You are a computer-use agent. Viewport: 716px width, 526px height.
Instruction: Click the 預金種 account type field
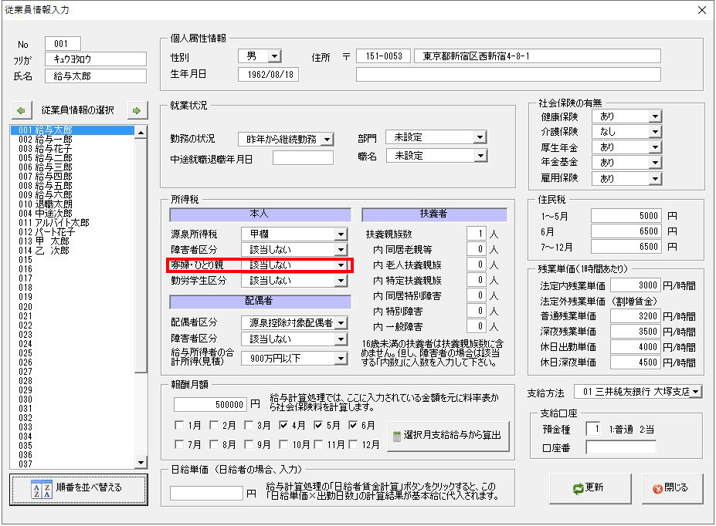[x=593, y=429]
